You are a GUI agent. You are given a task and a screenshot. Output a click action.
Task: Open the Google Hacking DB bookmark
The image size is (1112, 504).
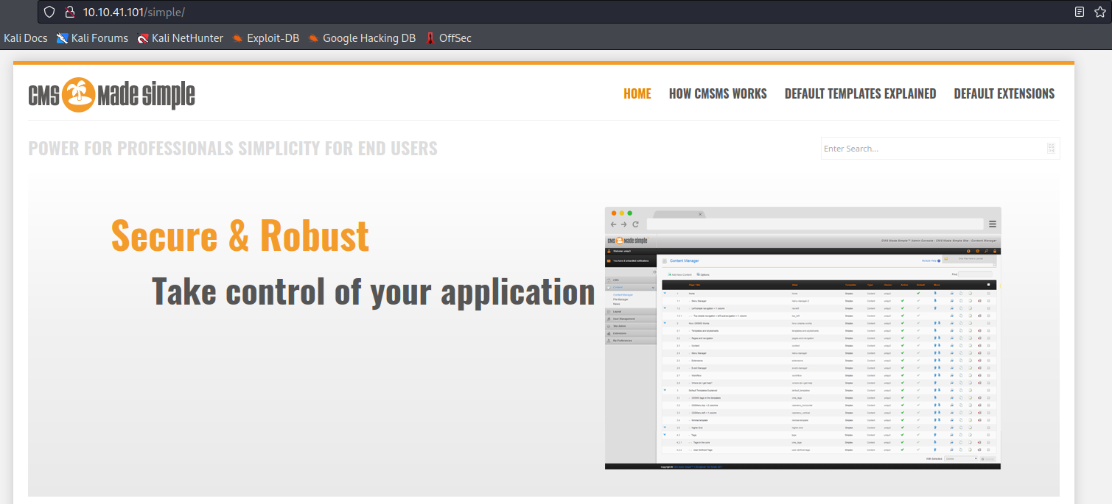click(x=362, y=38)
